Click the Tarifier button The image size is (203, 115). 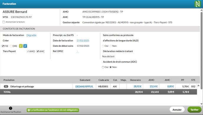tap(194, 110)
